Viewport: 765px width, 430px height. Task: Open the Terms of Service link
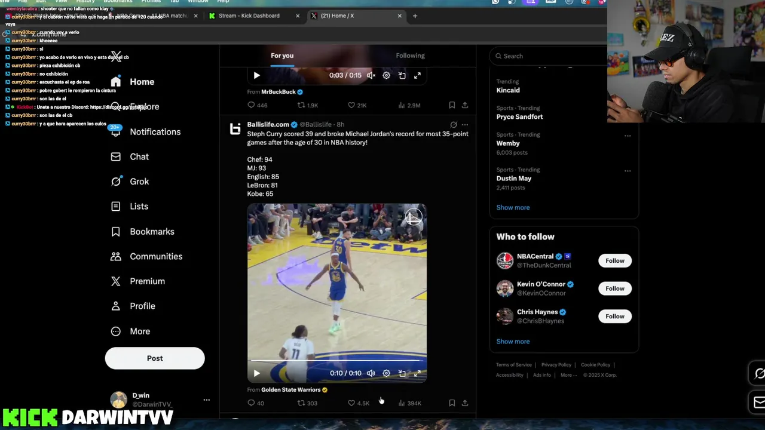(x=513, y=365)
